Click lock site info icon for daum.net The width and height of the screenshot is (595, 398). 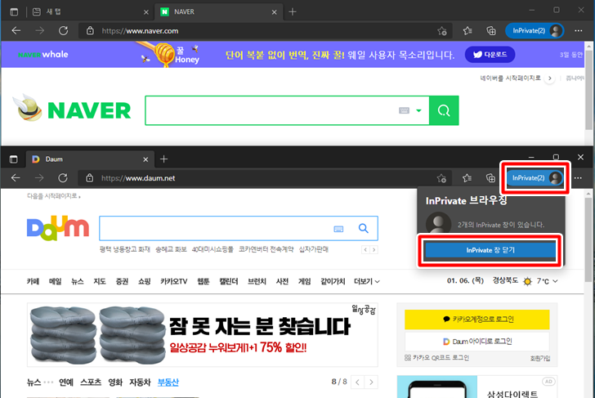coord(90,178)
